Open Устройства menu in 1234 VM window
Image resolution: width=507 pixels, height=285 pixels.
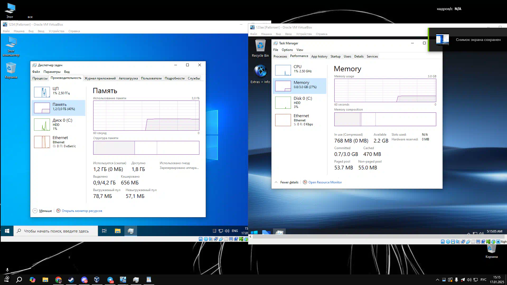click(x=57, y=31)
